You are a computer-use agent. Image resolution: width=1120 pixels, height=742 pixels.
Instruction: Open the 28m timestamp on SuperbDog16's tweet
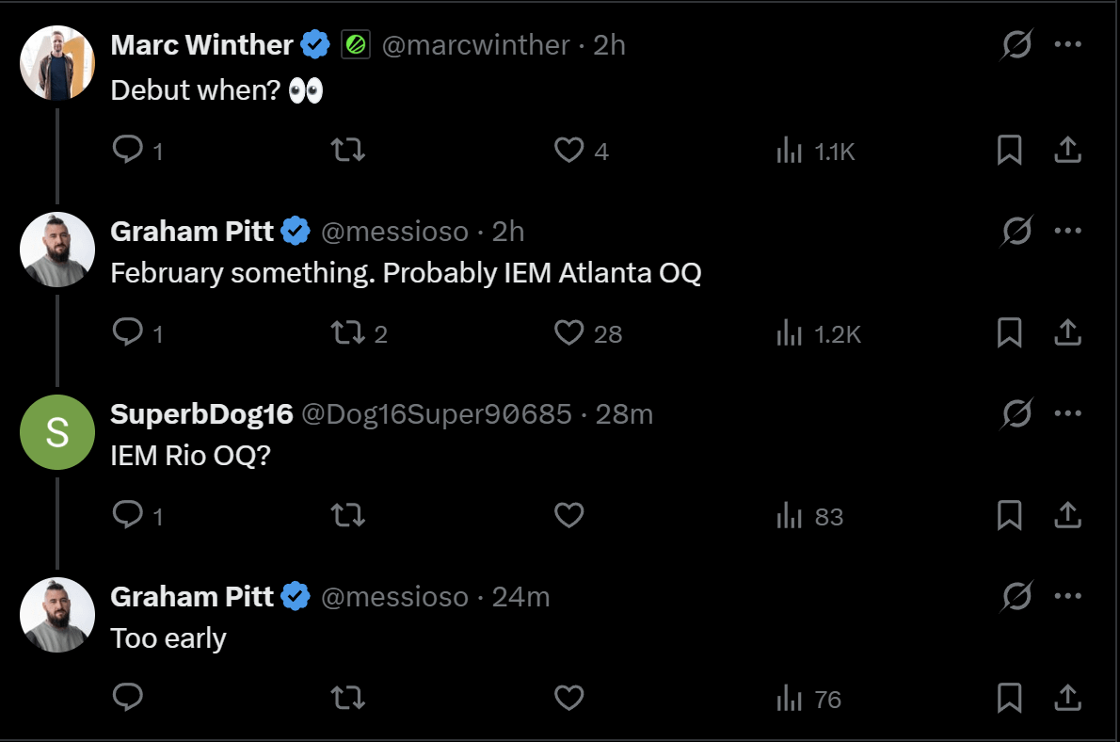(x=625, y=413)
